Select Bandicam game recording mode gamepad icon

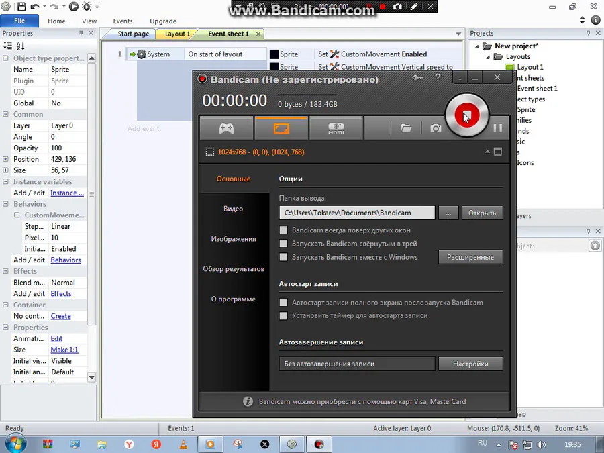pos(227,128)
